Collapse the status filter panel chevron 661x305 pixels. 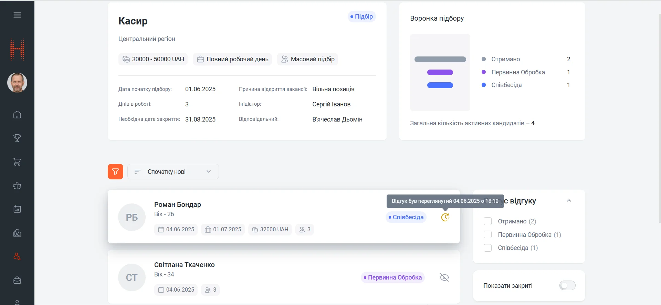569,201
